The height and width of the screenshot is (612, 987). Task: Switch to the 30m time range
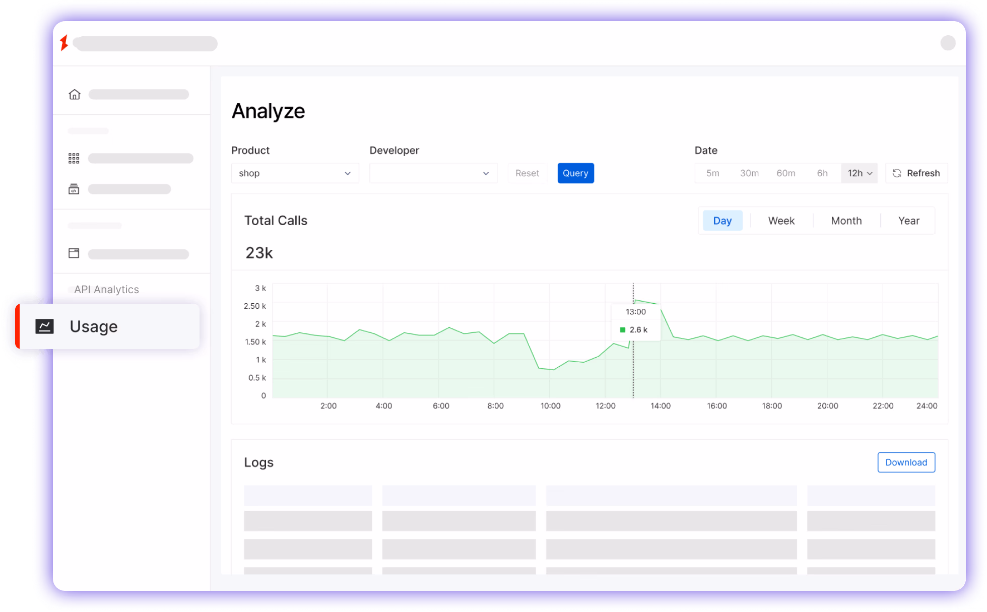[x=749, y=173]
